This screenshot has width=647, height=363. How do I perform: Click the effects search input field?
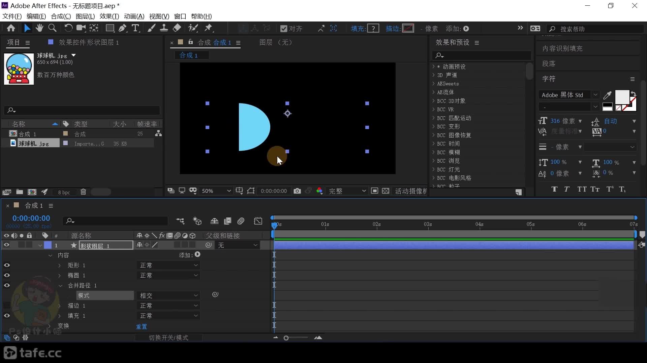(x=481, y=55)
